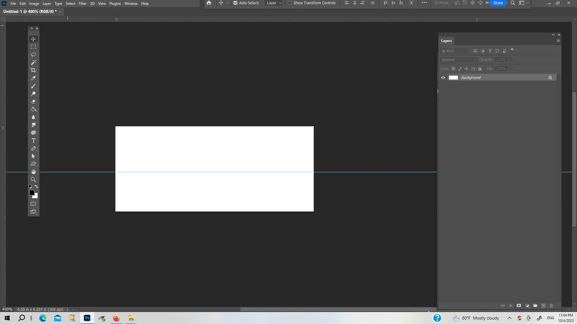Viewport: 577px width, 324px height.
Task: Select the Hand tool
Action: [x=33, y=172]
